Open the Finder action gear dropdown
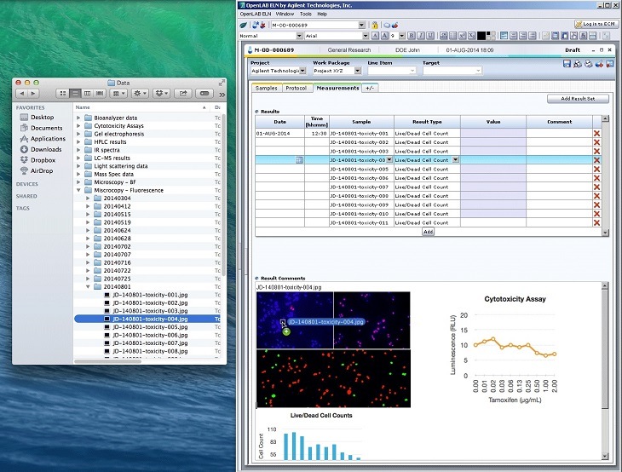 click(x=140, y=94)
